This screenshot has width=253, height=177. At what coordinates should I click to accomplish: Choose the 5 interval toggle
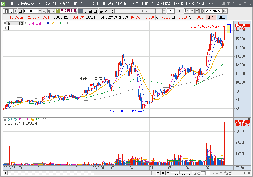127,11
